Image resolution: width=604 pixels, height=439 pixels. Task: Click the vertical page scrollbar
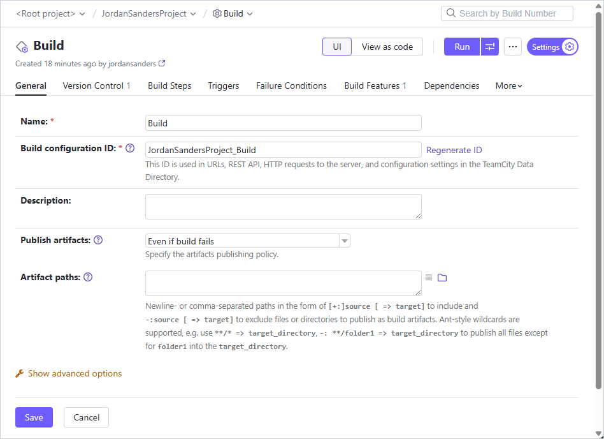[598, 200]
